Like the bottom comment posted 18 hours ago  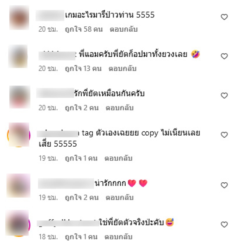pos(224,224)
